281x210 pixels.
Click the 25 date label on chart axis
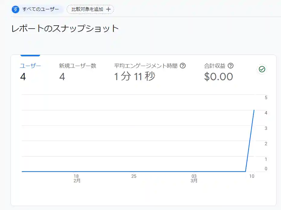click(134, 176)
